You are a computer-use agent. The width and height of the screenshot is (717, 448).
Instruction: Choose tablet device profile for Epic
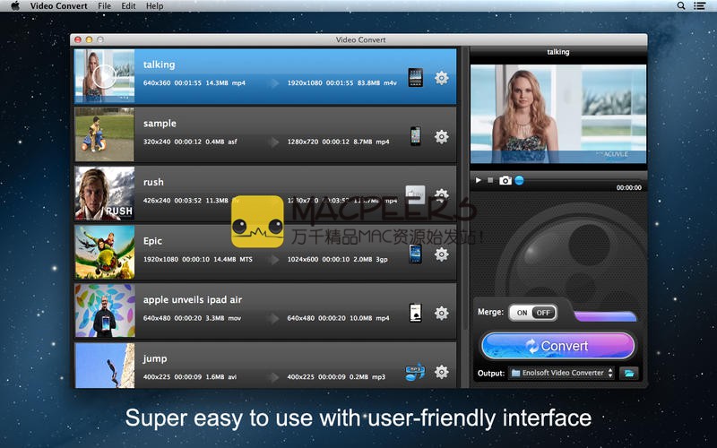(x=415, y=254)
